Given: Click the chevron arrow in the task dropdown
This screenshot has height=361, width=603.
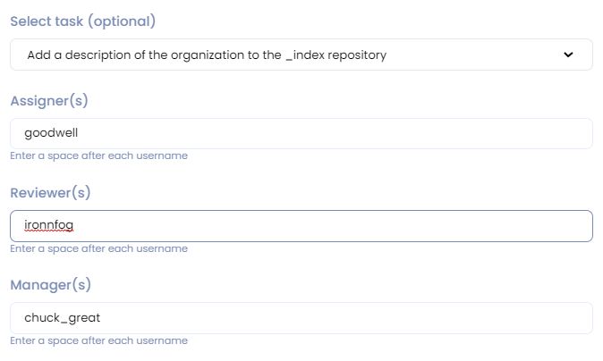Looking at the screenshot, I should [568, 55].
